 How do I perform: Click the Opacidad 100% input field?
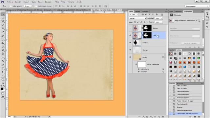point(157,18)
